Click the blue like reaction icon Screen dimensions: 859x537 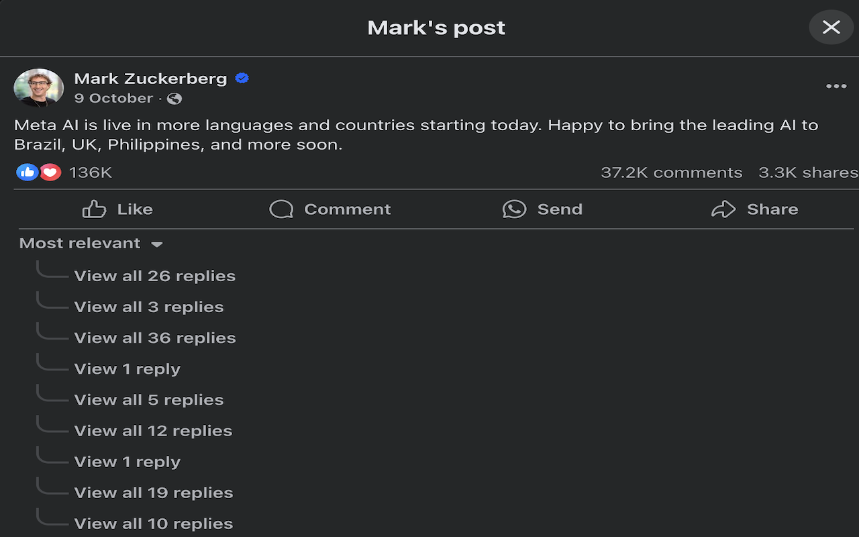(27, 173)
